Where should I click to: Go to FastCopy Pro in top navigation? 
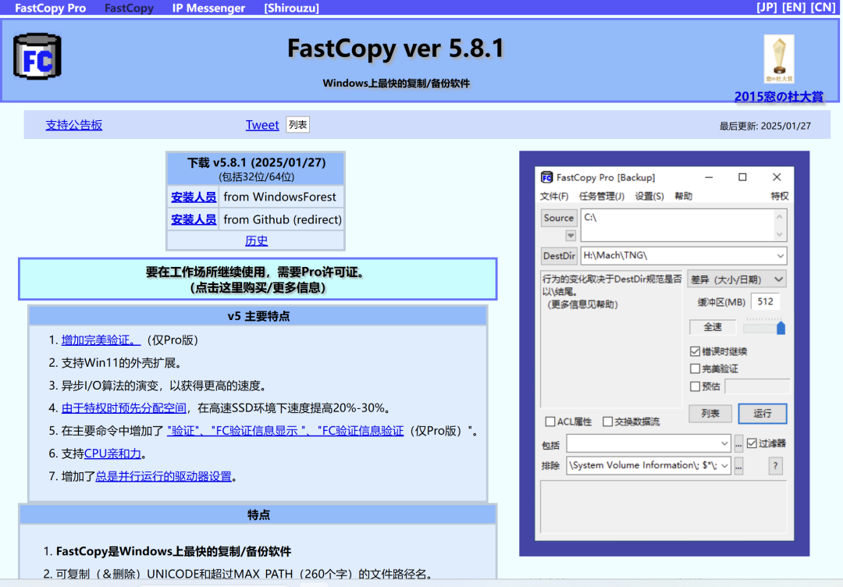(50, 8)
